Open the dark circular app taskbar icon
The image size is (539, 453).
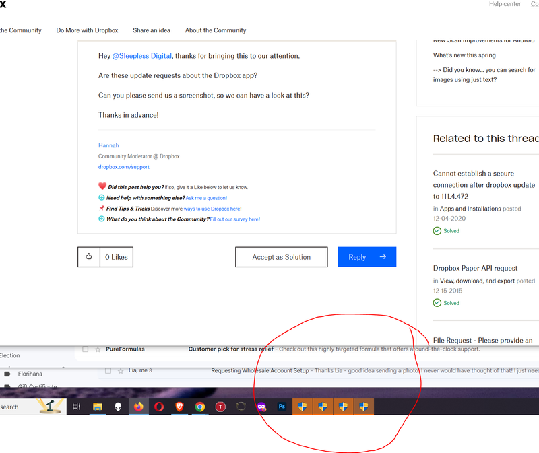pos(241,407)
